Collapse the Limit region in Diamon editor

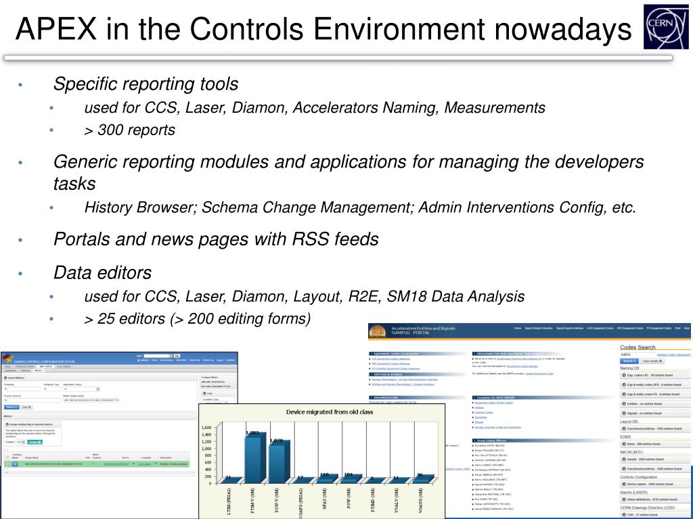(204, 393)
